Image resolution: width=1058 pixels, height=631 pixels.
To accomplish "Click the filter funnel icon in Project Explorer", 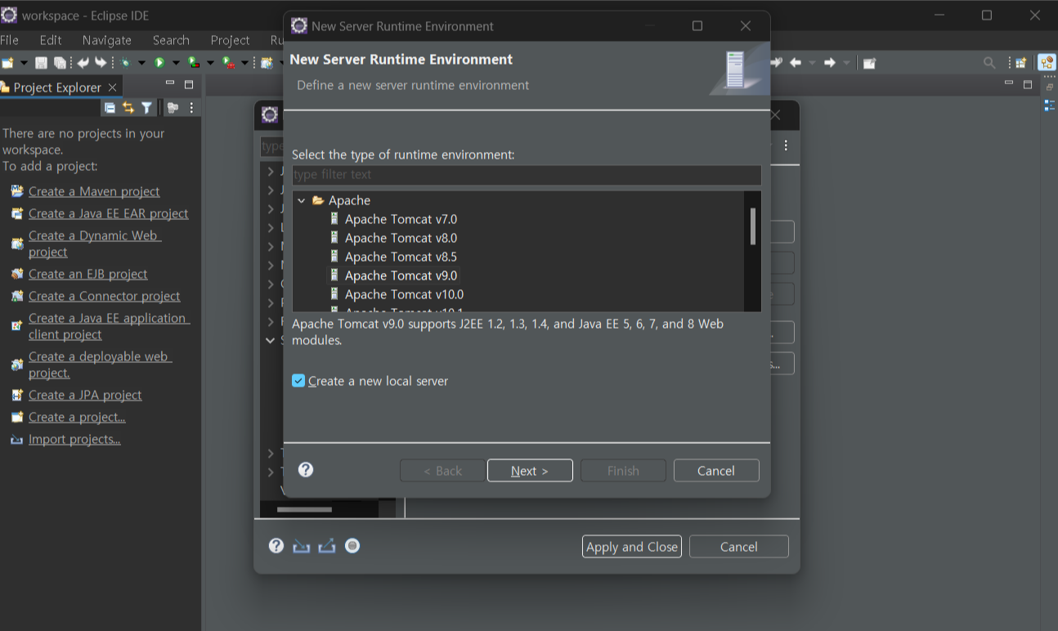I will click(x=146, y=107).
